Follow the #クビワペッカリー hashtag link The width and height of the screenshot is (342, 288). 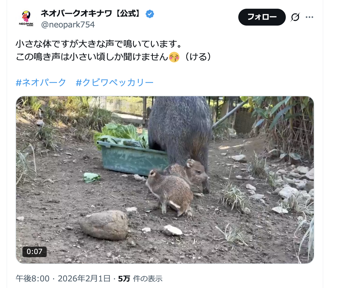(115, 83)
